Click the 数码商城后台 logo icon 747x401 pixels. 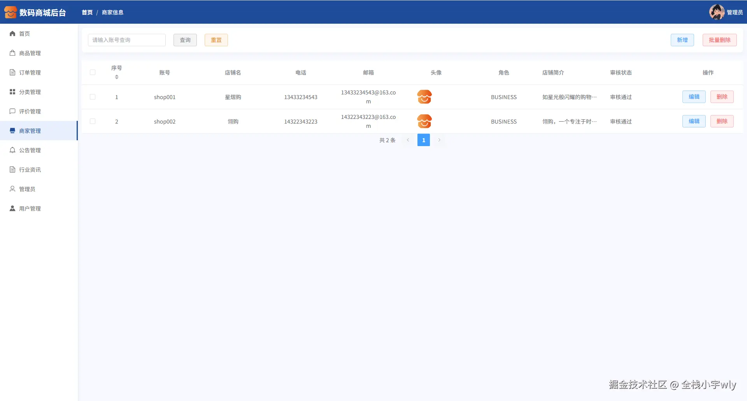[x=11, y=12]
